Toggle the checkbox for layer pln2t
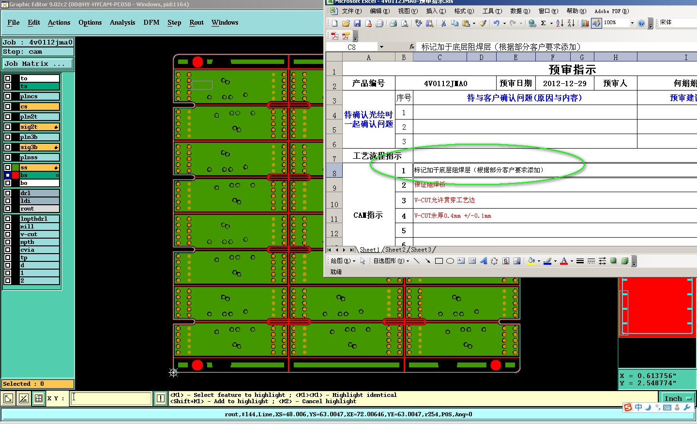 pos(8,117)
